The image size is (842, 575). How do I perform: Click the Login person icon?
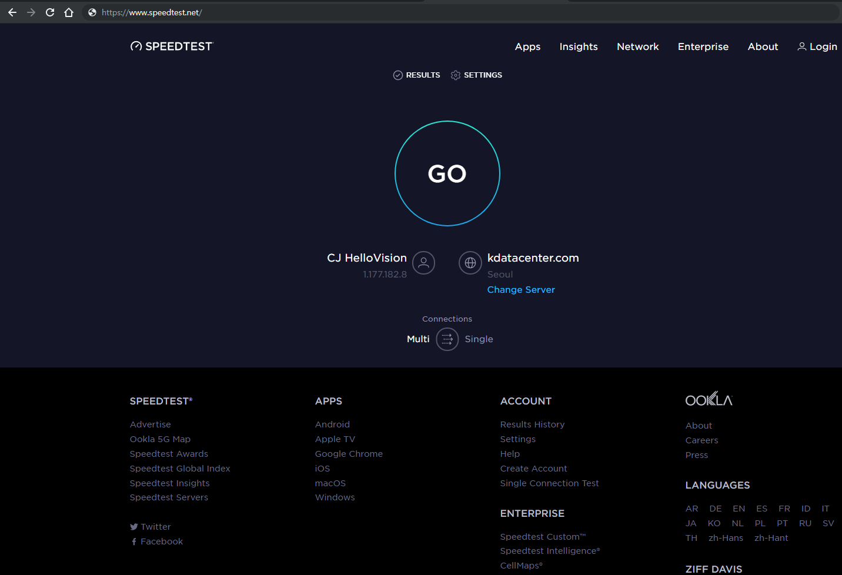(x=801, y=46)
